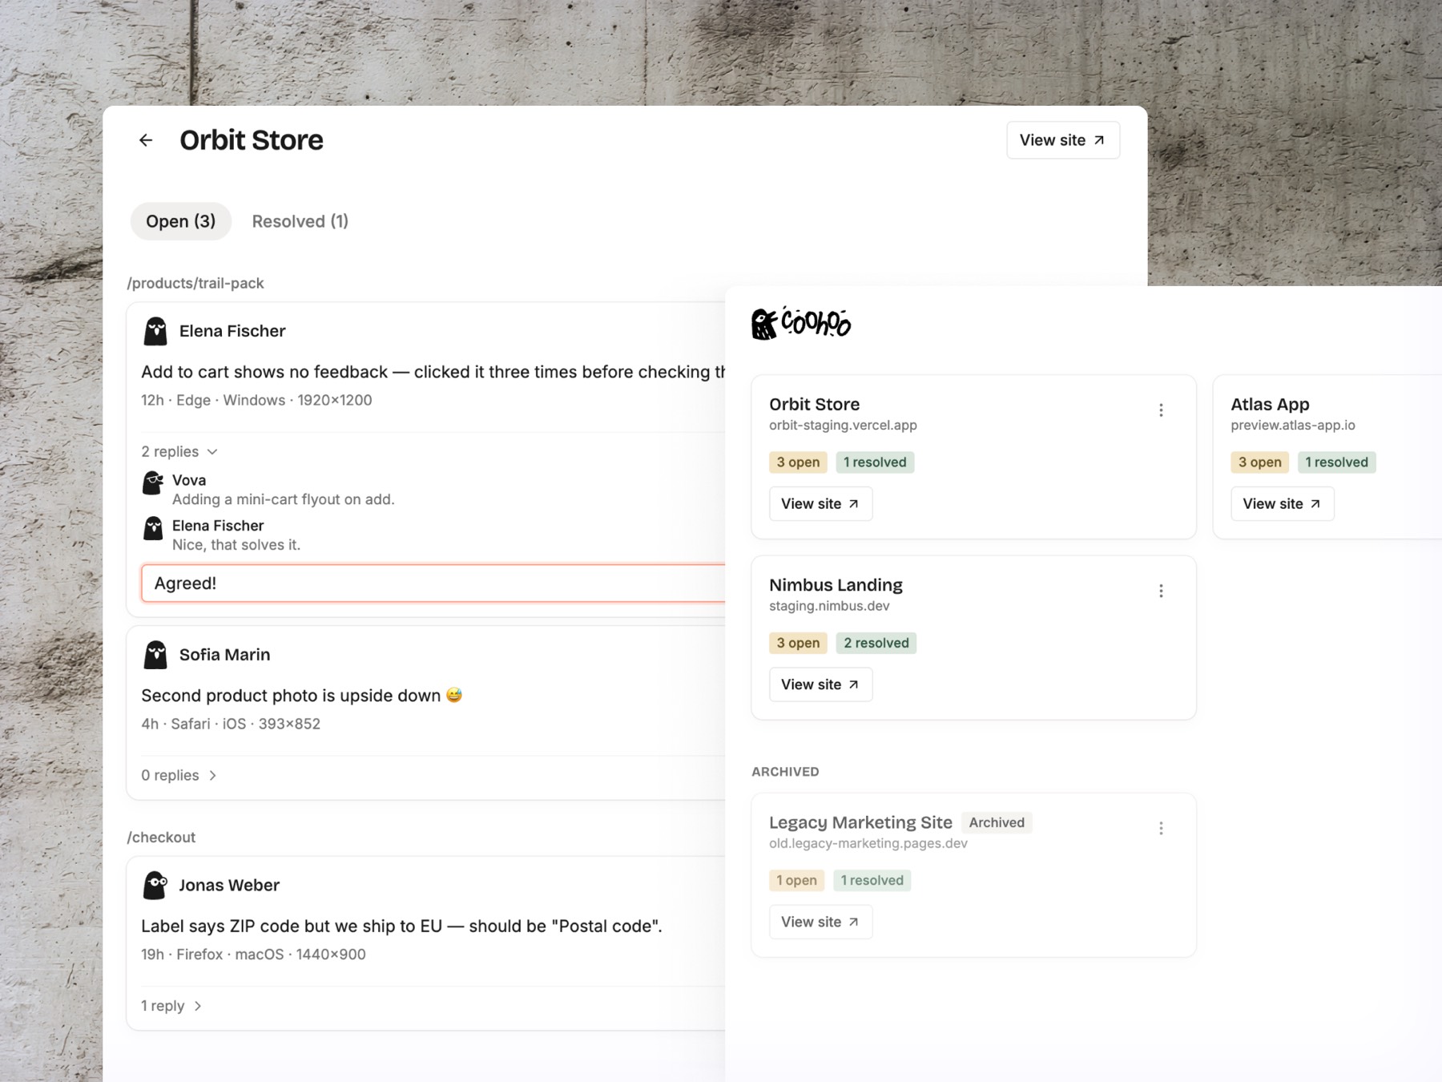Viewport: 1442px width, 1082px height.
Task: Open the Orbit Store card options menu
Action: click(x=1161, y=410)
